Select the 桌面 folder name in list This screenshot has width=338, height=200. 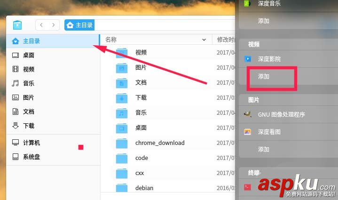(x=141, y=128)
